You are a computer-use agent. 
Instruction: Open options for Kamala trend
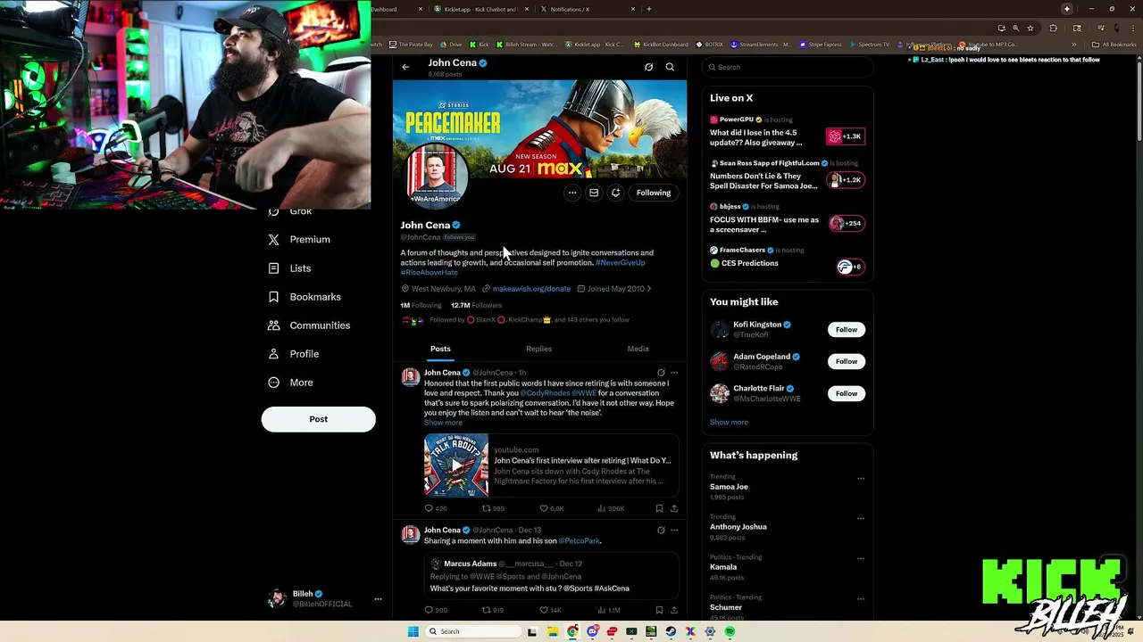(x=861, y=558)
